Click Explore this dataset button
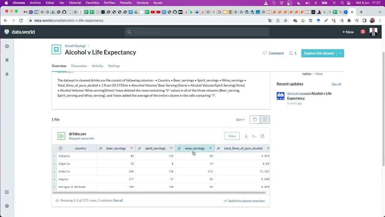The image size is (385, 217). point(319,53)
